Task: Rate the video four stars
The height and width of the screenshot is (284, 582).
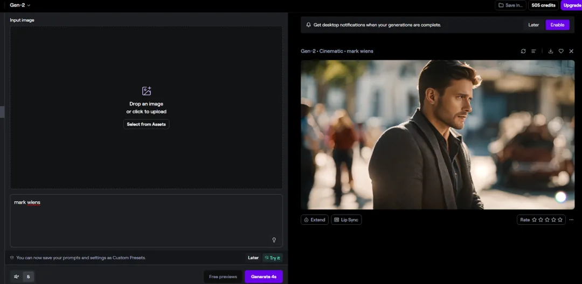Action: tap(554, 219)
